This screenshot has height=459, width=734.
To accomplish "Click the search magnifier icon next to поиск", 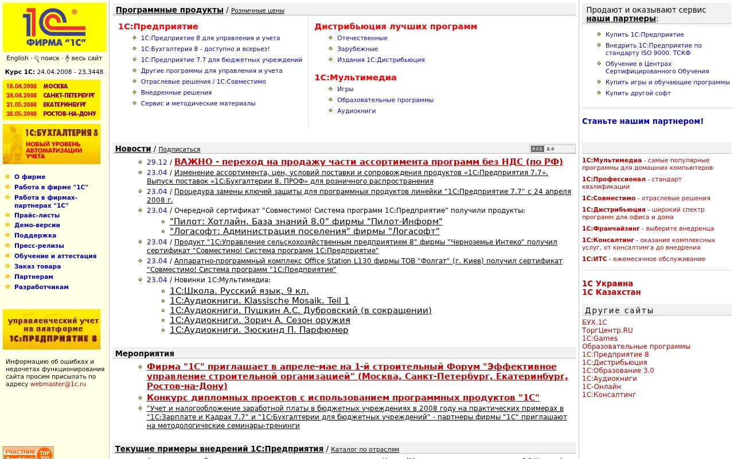I will pyautogui.click(x=37, y=59).
